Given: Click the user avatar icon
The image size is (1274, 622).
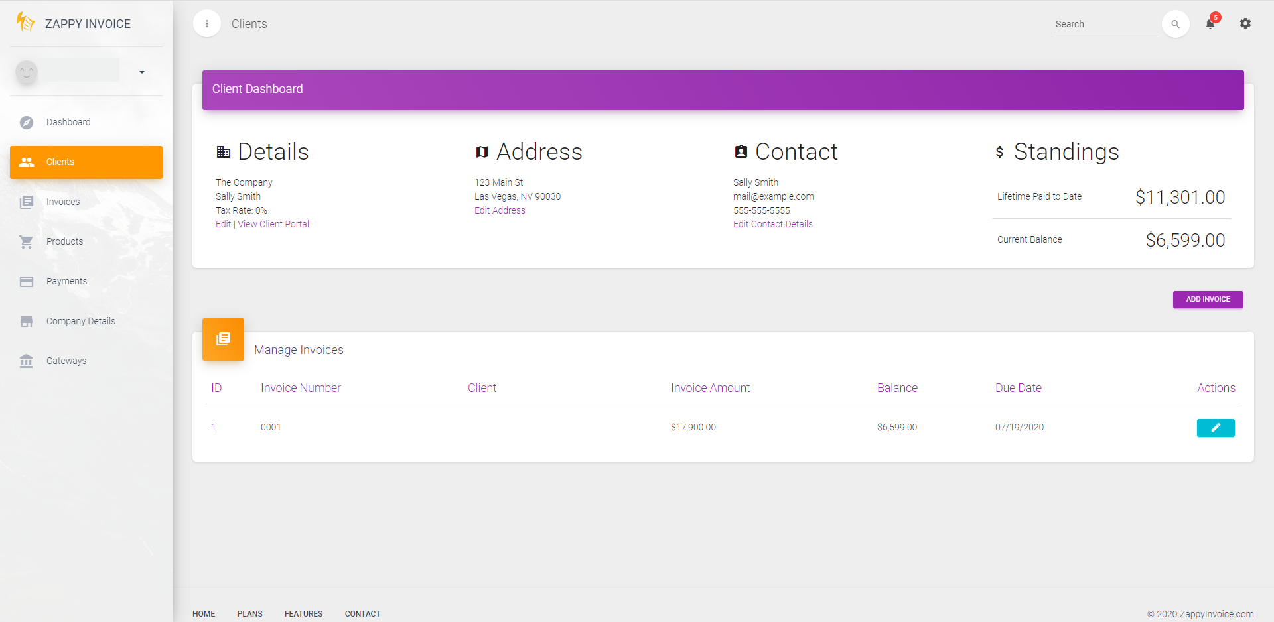Looking at the screenshot, I should 27,72.
